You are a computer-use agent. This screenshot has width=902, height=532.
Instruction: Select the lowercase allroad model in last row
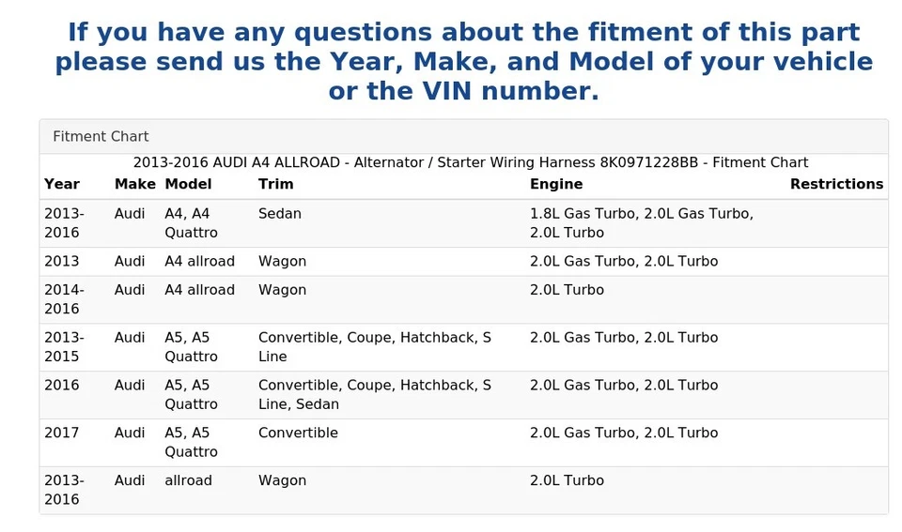click(x=188, y=480)
